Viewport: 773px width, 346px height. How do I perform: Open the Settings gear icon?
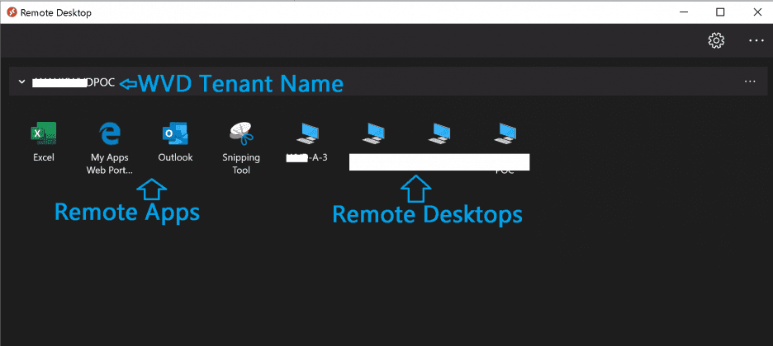point(716,40)
